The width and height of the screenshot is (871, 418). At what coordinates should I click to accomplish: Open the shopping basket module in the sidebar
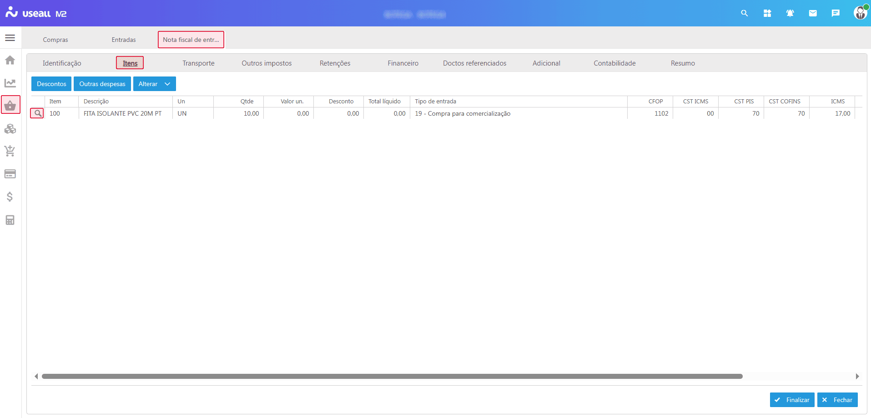pyautogui.click(x=10, y=105)
